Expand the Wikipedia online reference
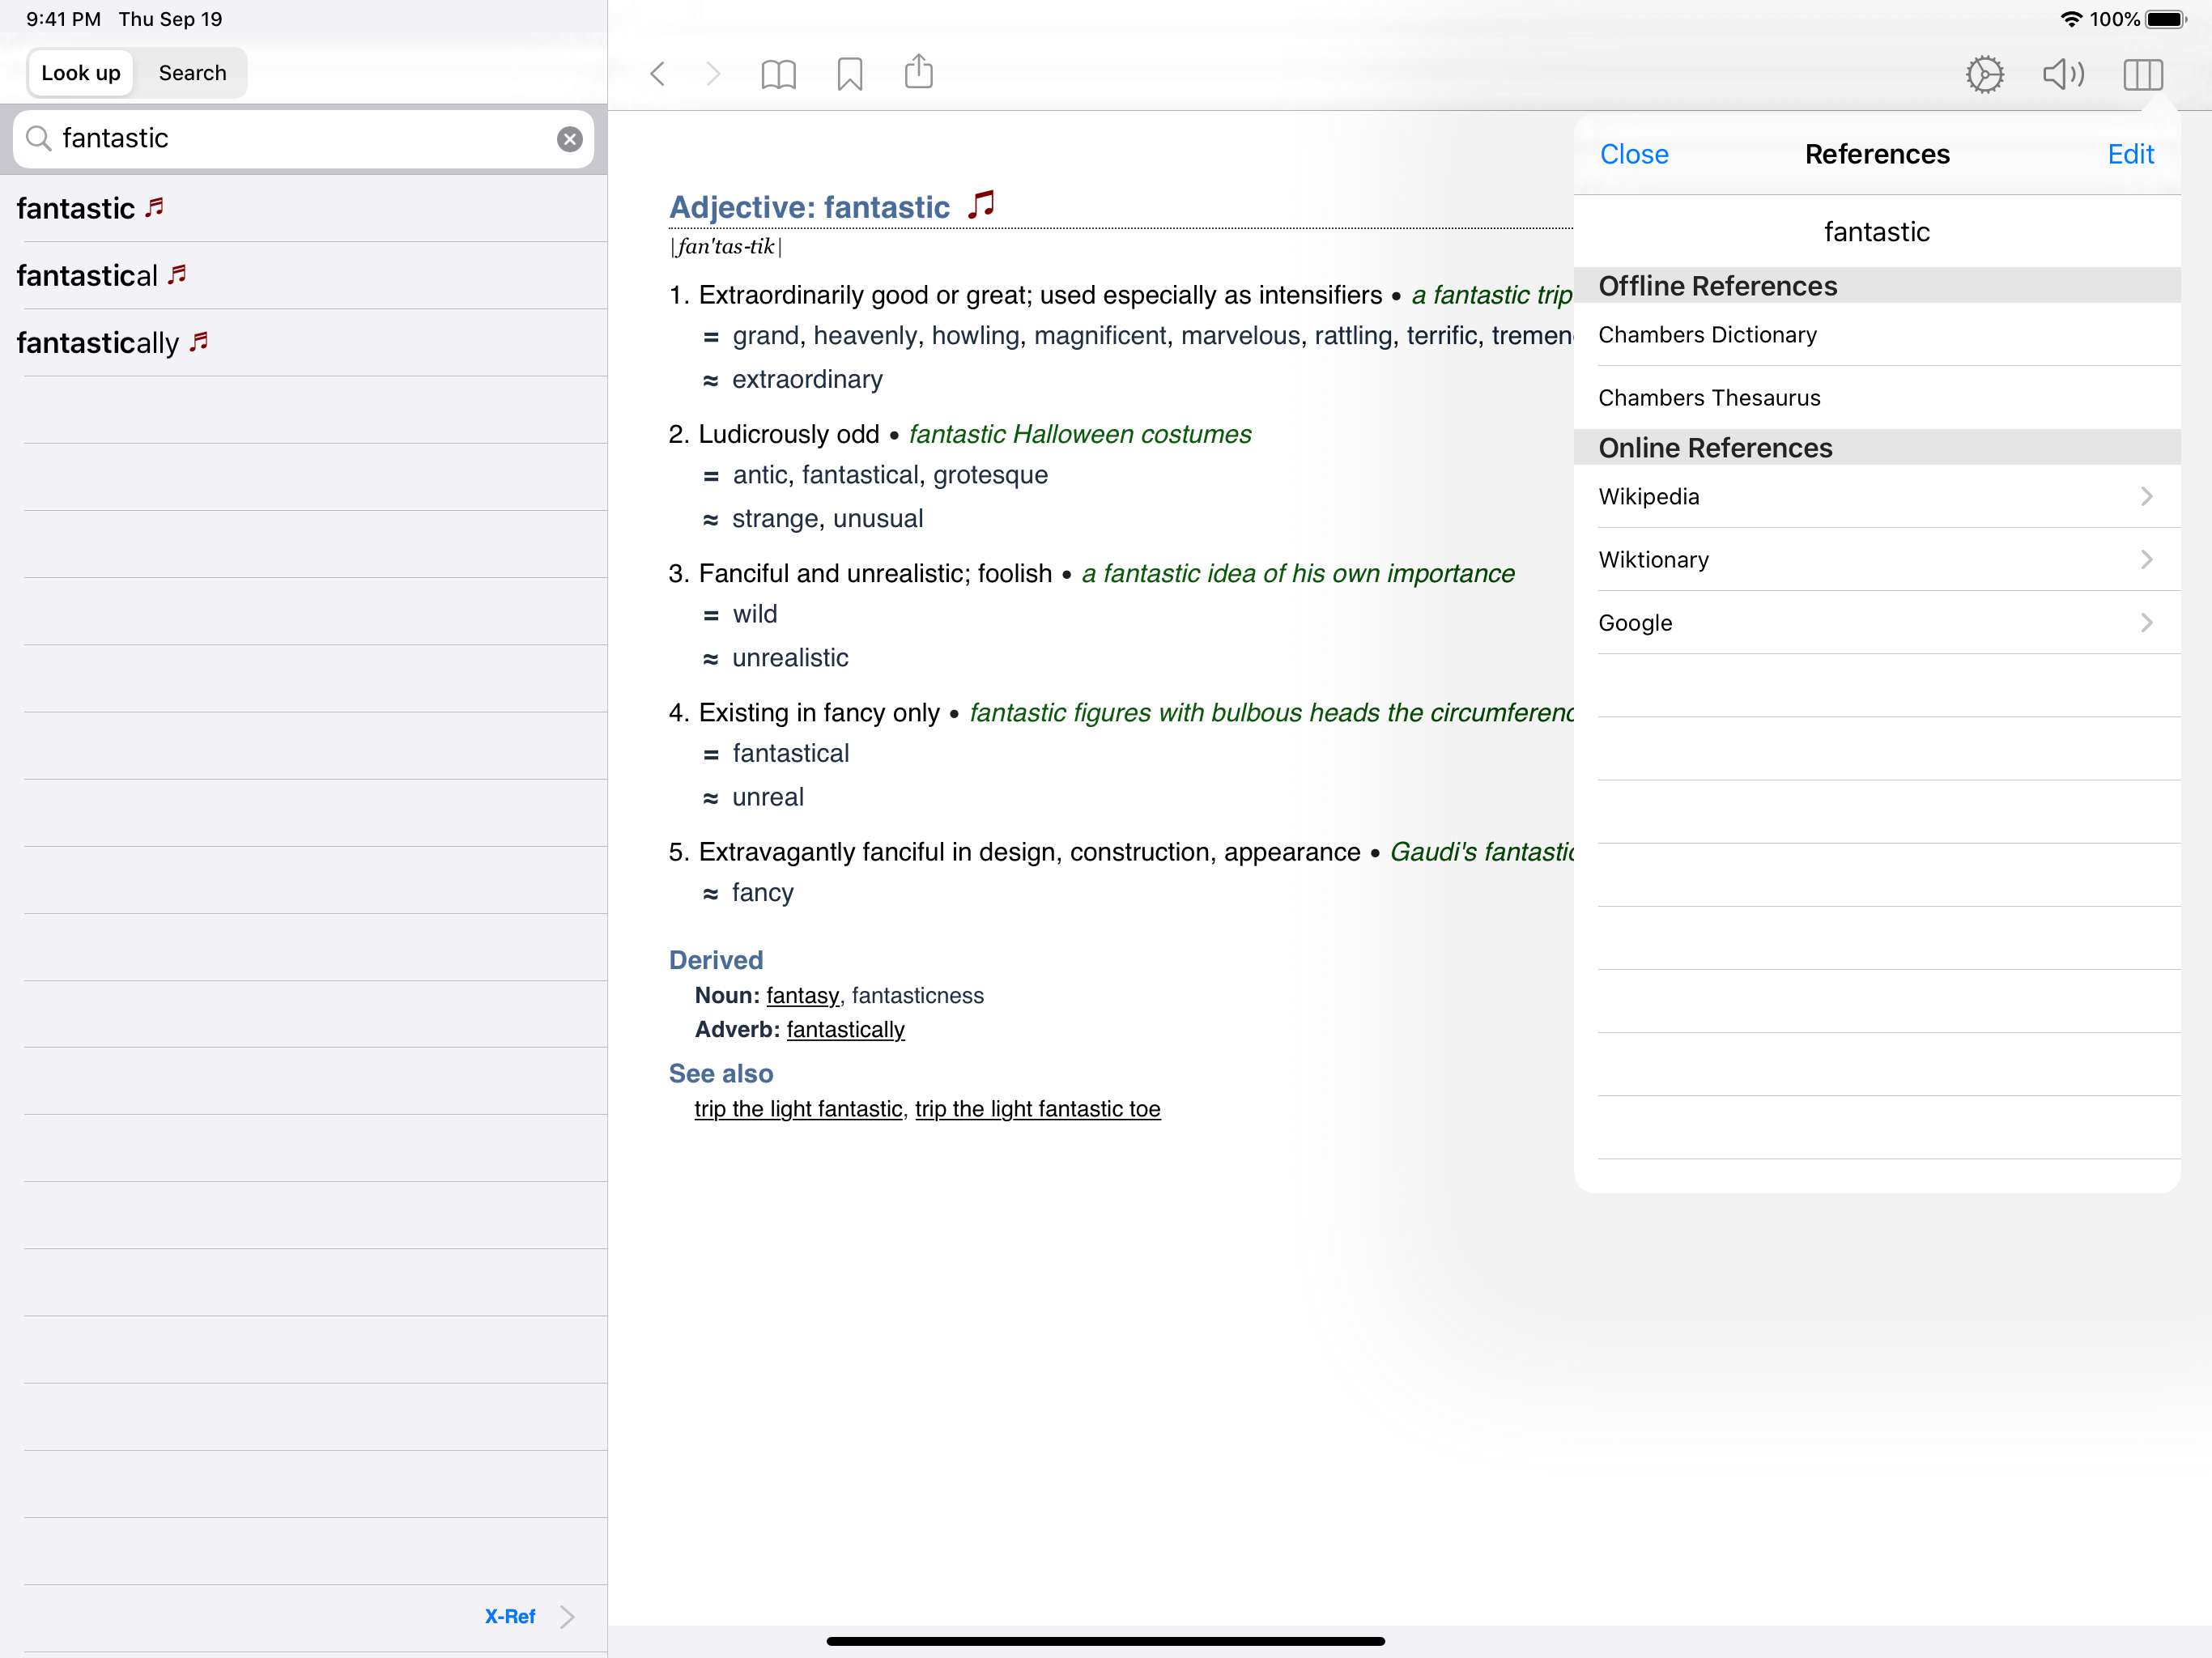 click(1876, 496)
